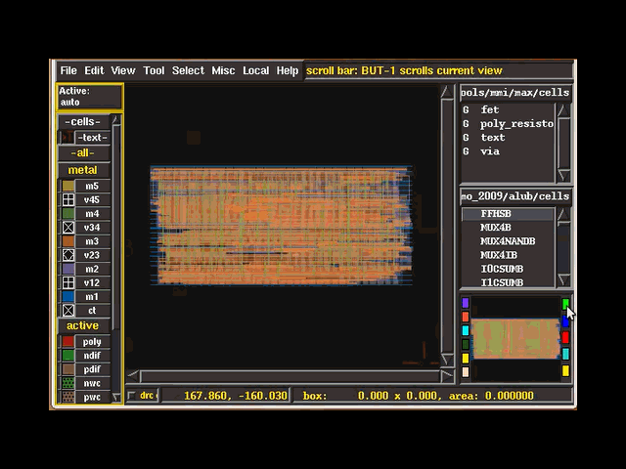This screenshot has height=469, width=626.
Task: Select the poly_resistor entry in cells list
Action: coord(515,124)
